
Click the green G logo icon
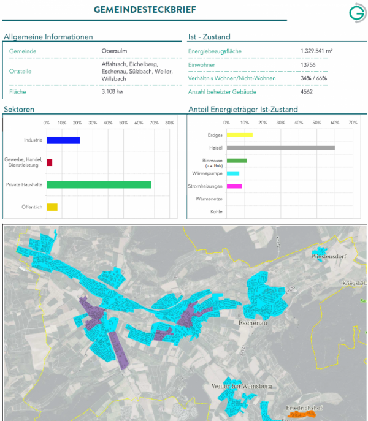point(356,13)
